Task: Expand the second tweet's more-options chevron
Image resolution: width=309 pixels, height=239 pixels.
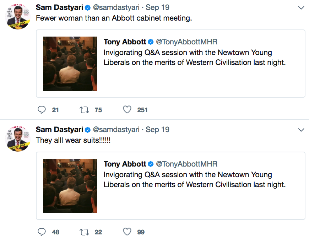Action: tap(301, 130)
